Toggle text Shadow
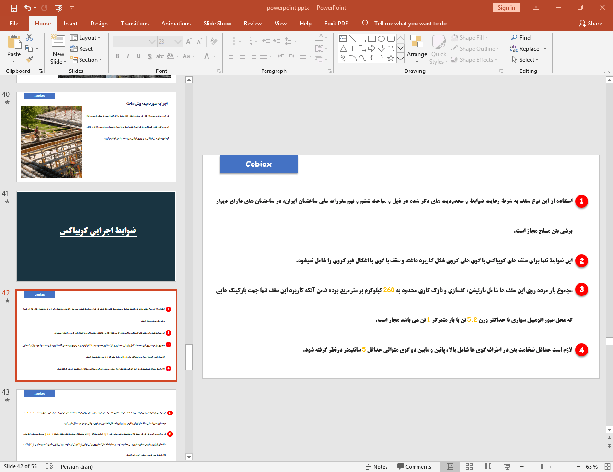The width and height of the screenshot is (613, 472). click(150, 56)
